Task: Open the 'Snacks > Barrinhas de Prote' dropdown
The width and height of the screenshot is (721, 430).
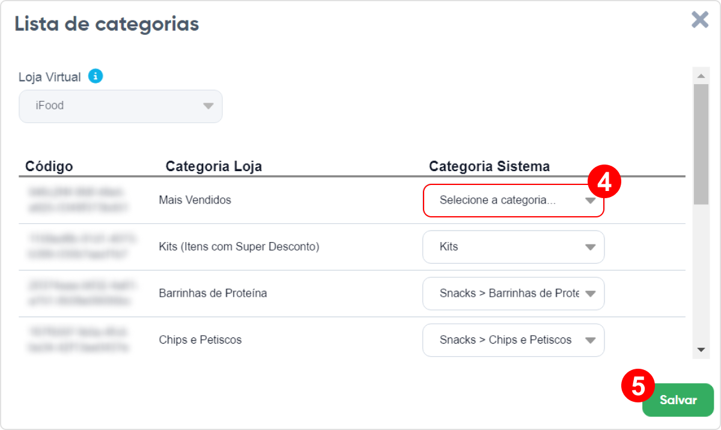Action: [514, 294]
